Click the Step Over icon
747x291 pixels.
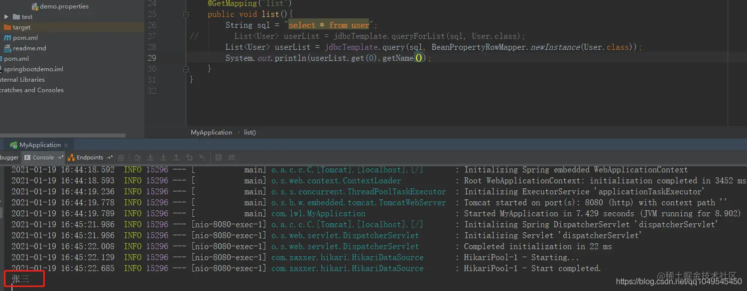(137, 157)
